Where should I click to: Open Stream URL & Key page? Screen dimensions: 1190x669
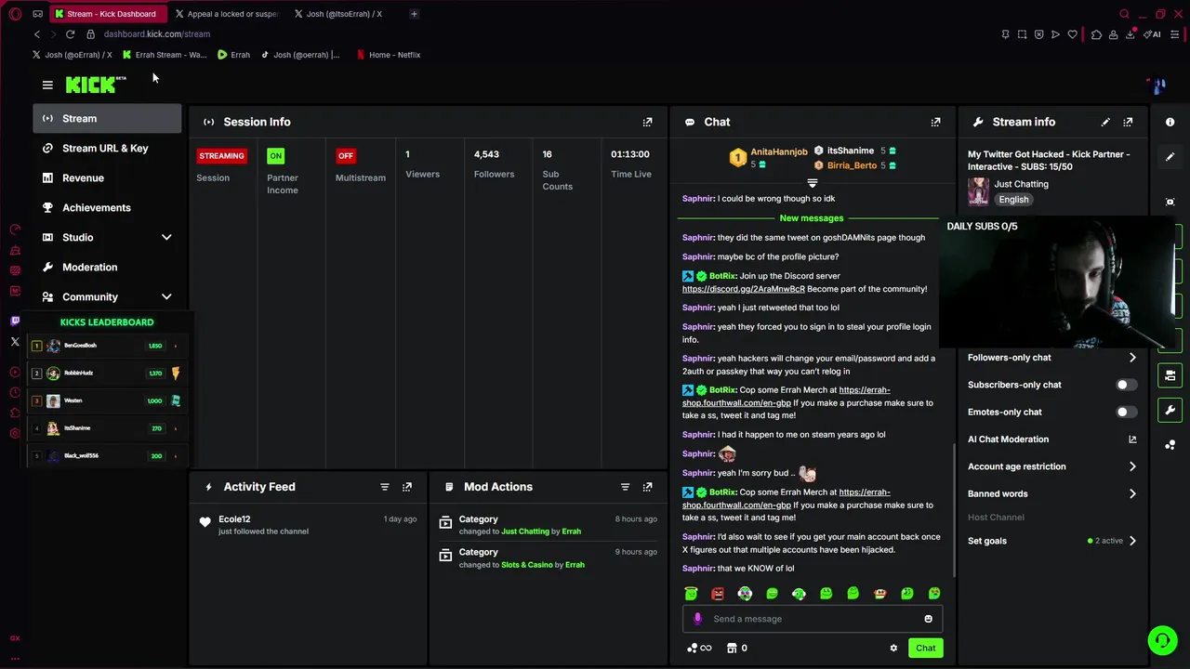click(x=108, y=149)
